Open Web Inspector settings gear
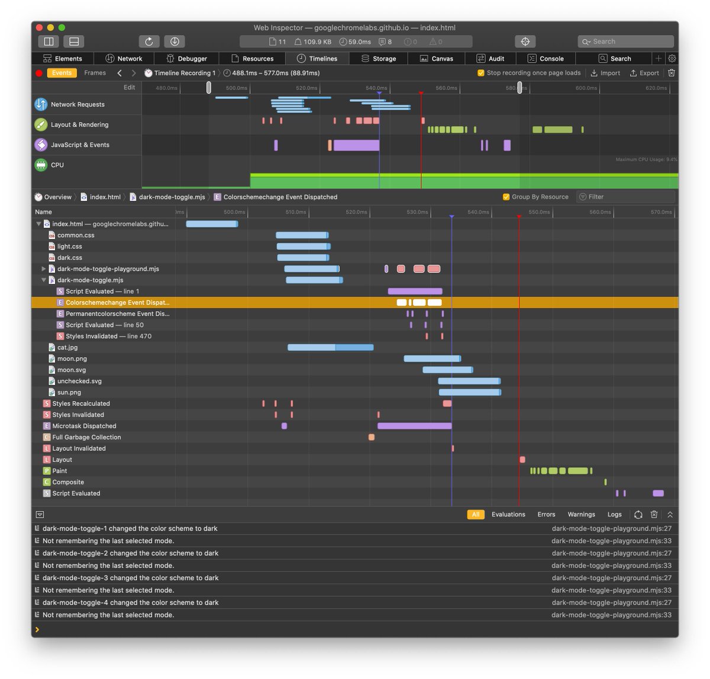The height and width of the screenshot is (679, 710). 672,59
